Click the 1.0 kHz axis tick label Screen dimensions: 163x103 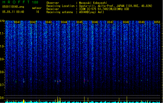pyautogui.click(x=2, y=46)
